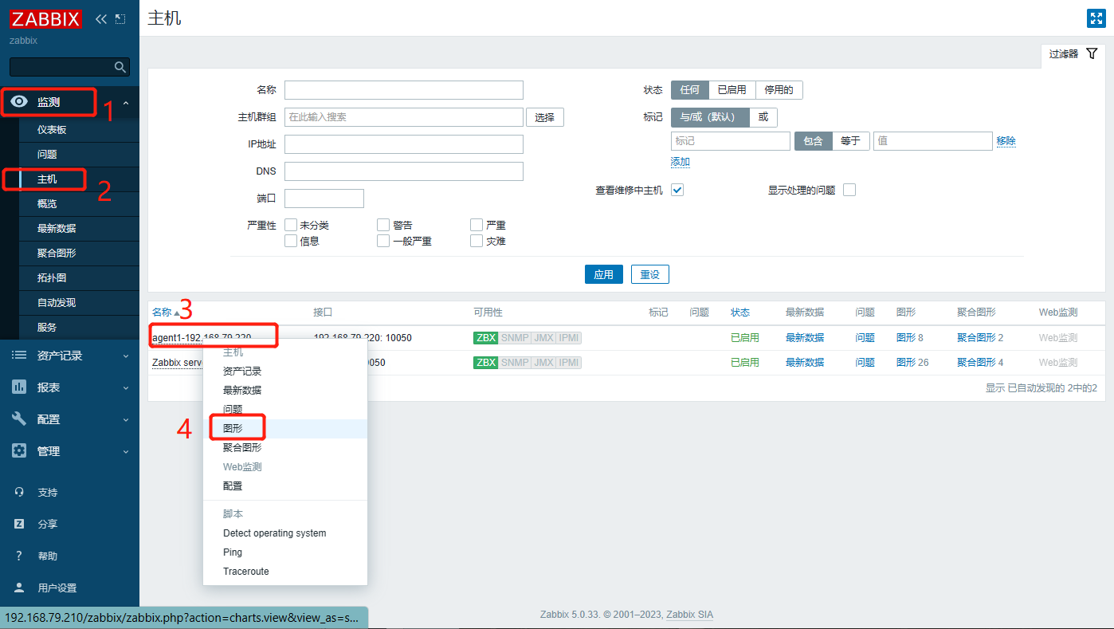Click 选择 host group button
The image size is (1114, 629).
pyautogui.click(x=545, y=117)
